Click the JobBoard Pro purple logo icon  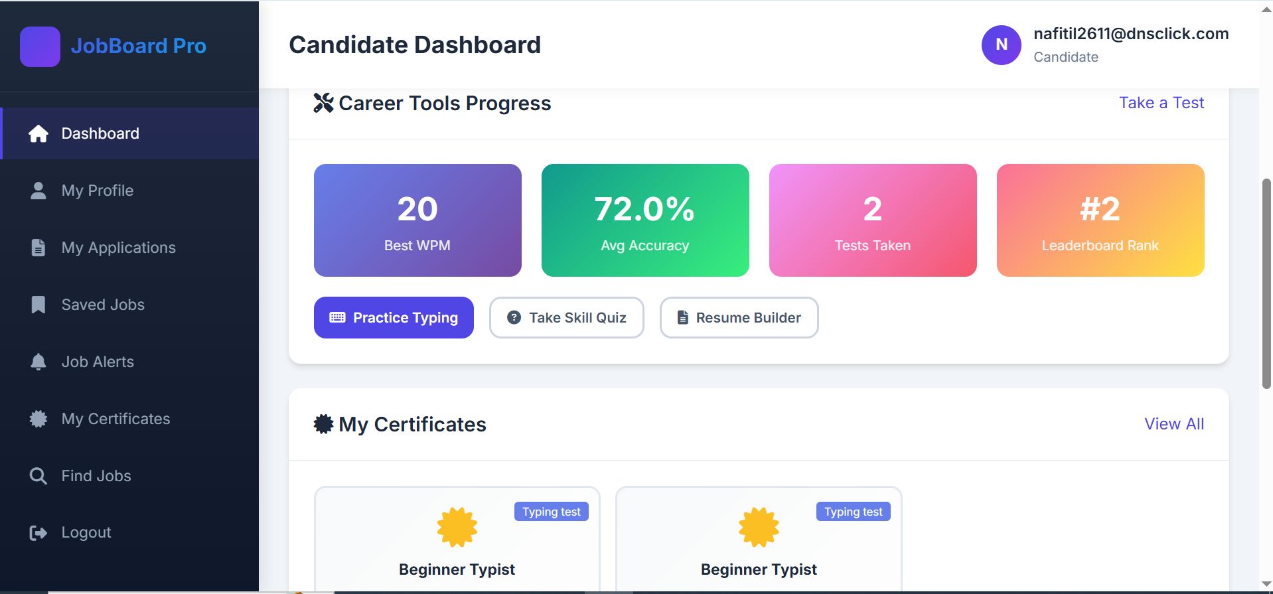40,46
